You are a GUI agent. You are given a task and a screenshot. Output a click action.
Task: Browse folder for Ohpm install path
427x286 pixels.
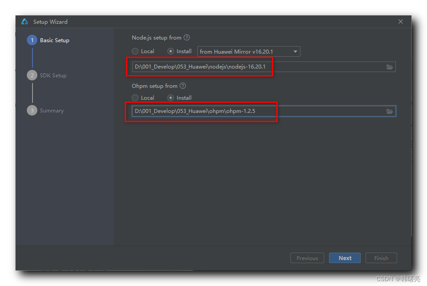coord(389,111)
